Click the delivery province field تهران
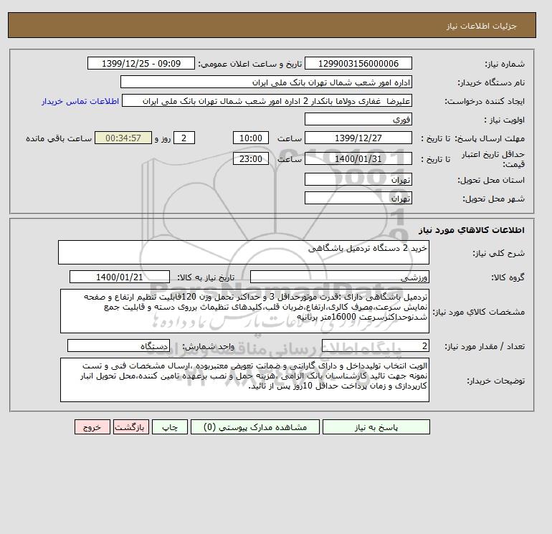The image size is (552, 534). click(358, 179)
